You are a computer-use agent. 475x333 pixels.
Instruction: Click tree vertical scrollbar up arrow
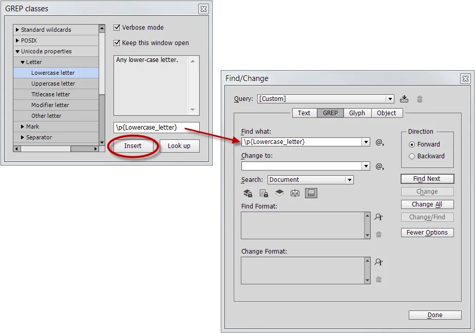click(102, 28)
